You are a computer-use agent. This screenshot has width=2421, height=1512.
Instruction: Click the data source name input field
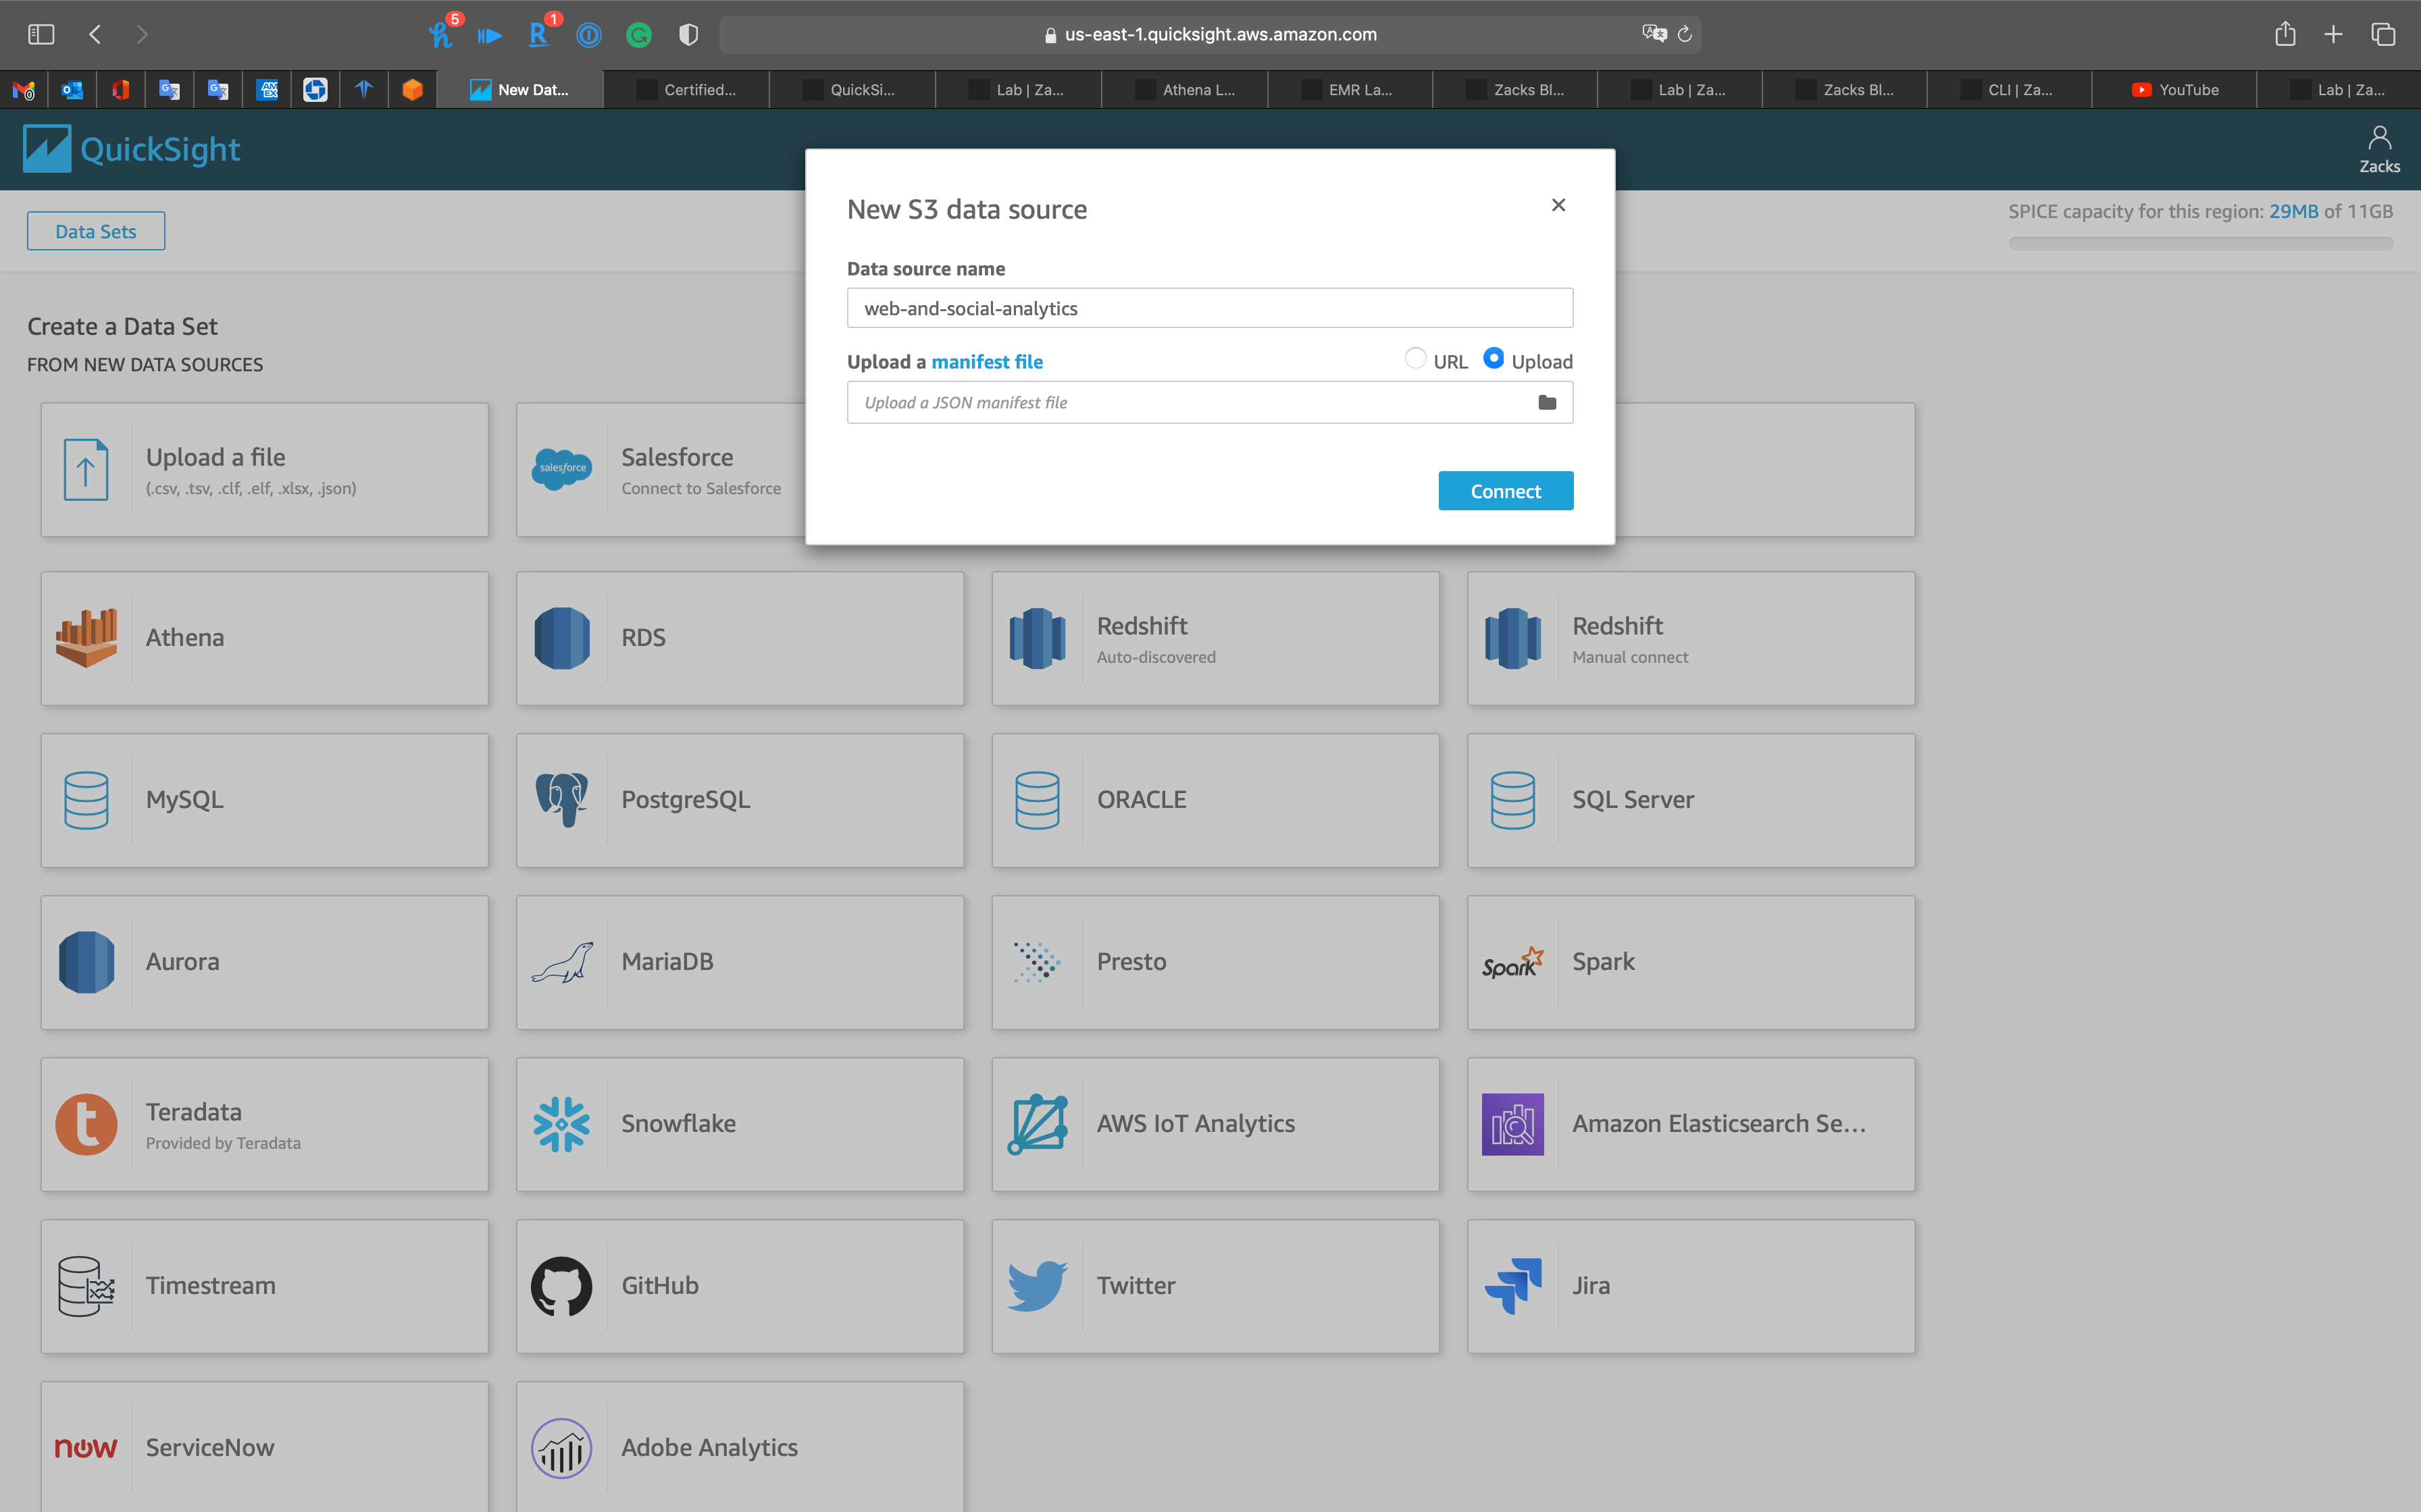[x=1210, y=308]
